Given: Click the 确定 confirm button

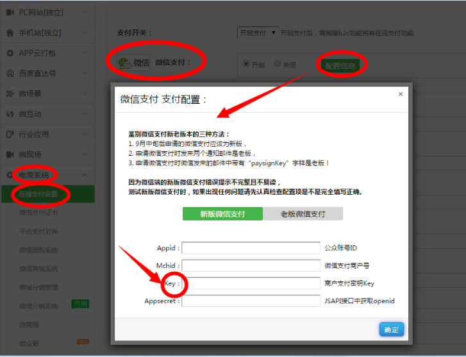Looking at the screenshot, I should pyautogui.click(x=391, y=330).
